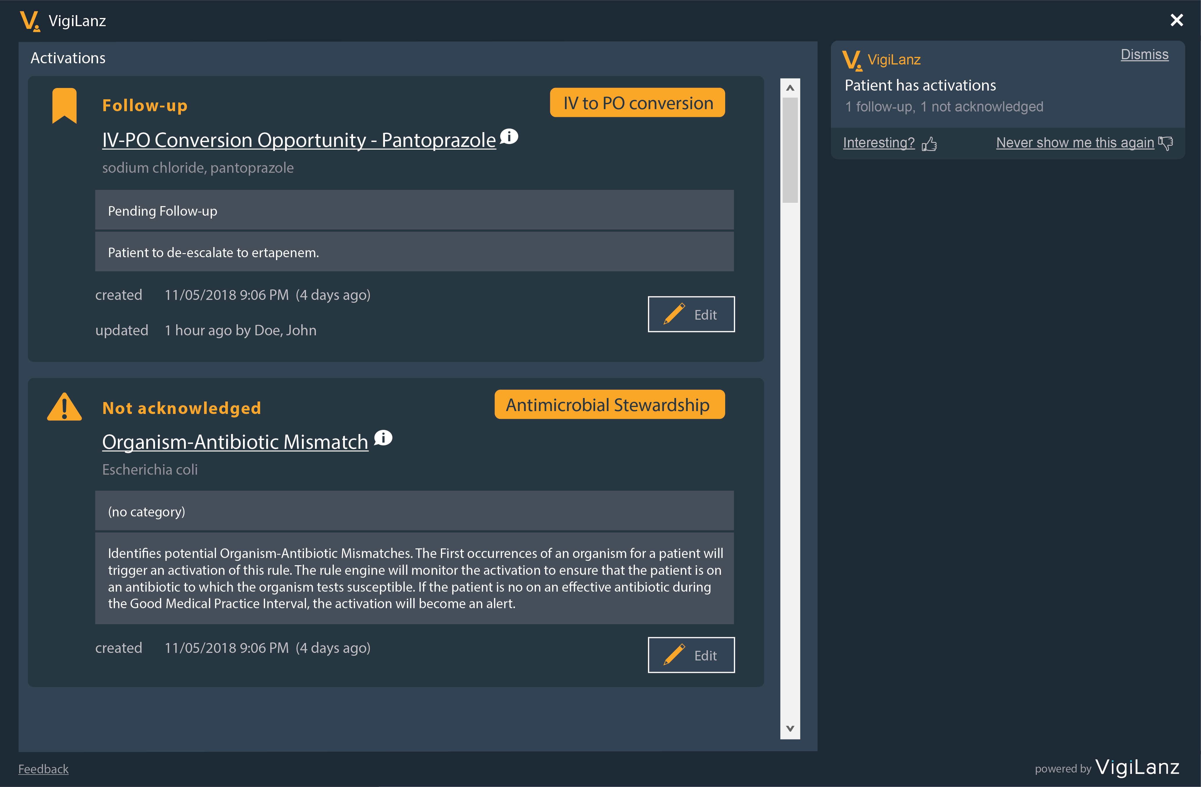Image resolution: width=1201 pixels, height=787 pixels.
Task: Edit the Organism-Antibiotic Mismatch activation
Action: (691, 655)
